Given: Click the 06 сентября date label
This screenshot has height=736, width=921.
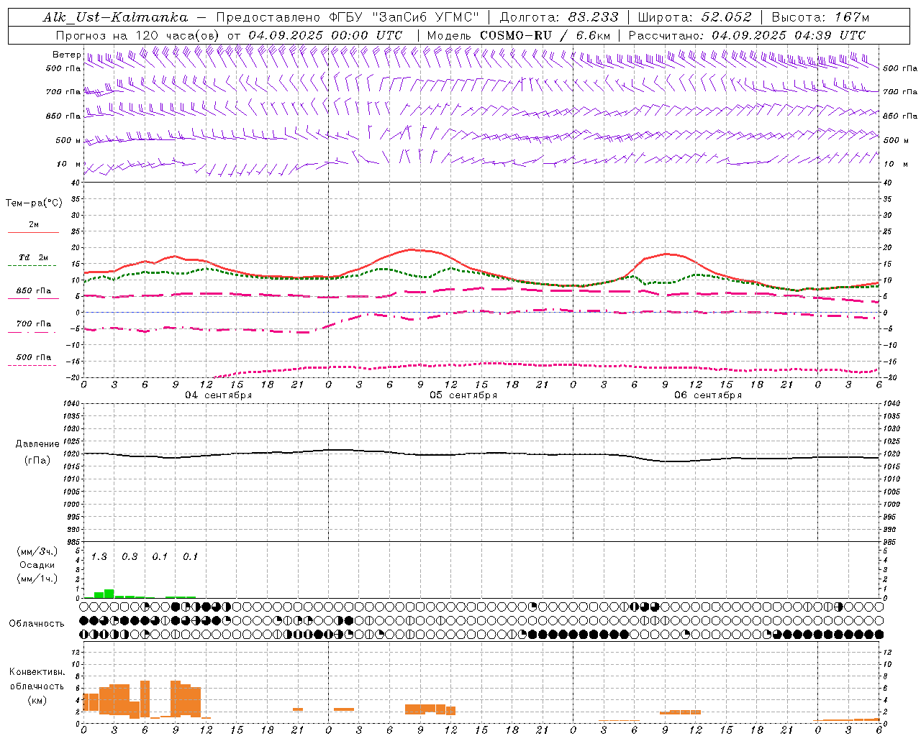Looking at the screenshot, I should pyautogui.click(x=708, y=395).
